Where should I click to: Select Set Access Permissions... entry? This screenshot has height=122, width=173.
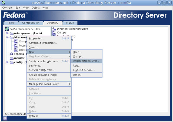(49, 61)
